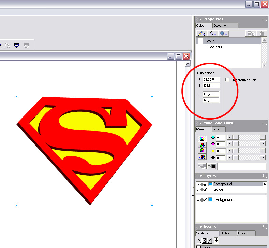Click the h height field showing 127,39
This screenshot has height=248, width=269.
click(x=211, y=100)
